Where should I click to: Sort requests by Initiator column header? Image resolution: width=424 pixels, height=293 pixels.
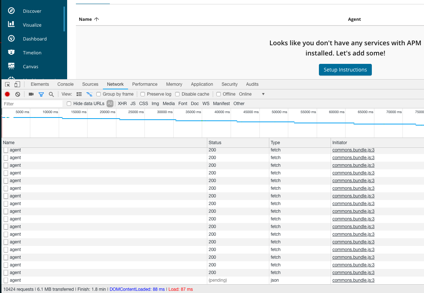point(378,143)
